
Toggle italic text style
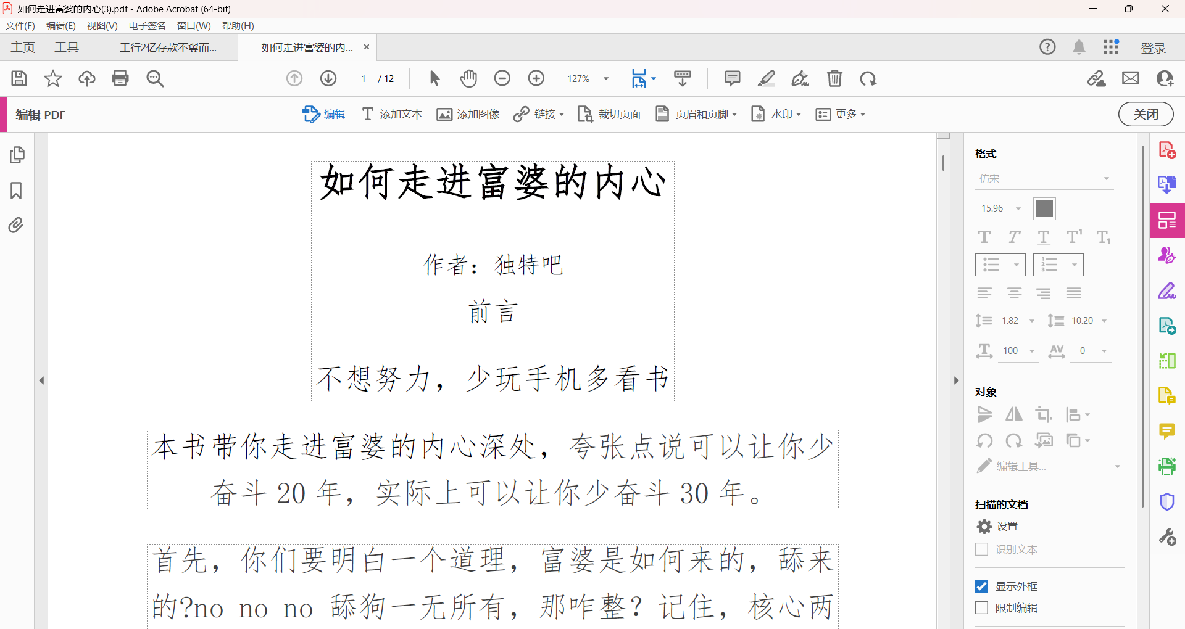1014,237
